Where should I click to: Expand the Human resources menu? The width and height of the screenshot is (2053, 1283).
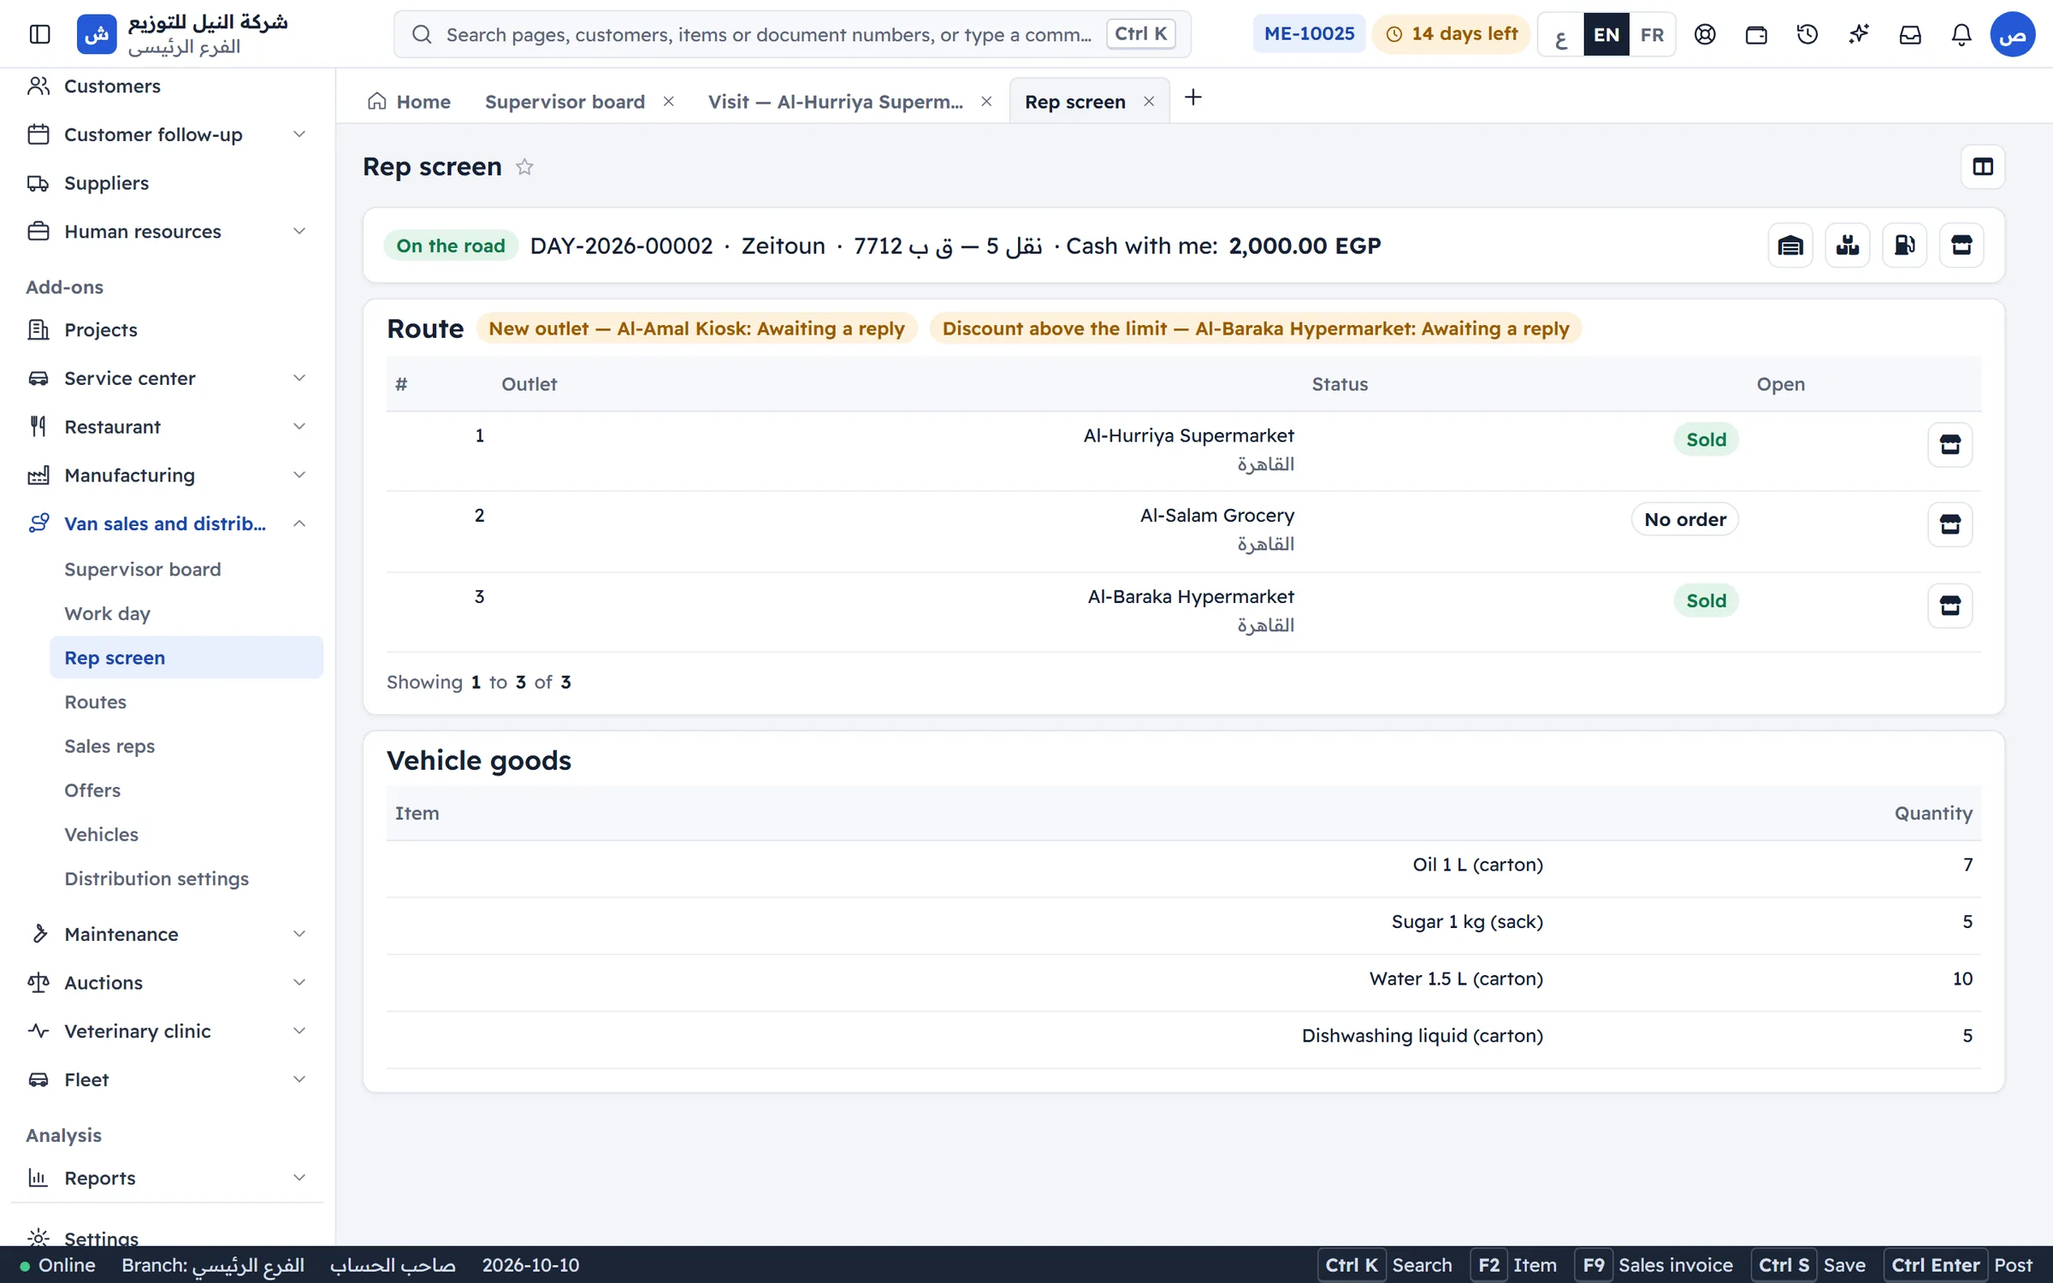point(167,231)
